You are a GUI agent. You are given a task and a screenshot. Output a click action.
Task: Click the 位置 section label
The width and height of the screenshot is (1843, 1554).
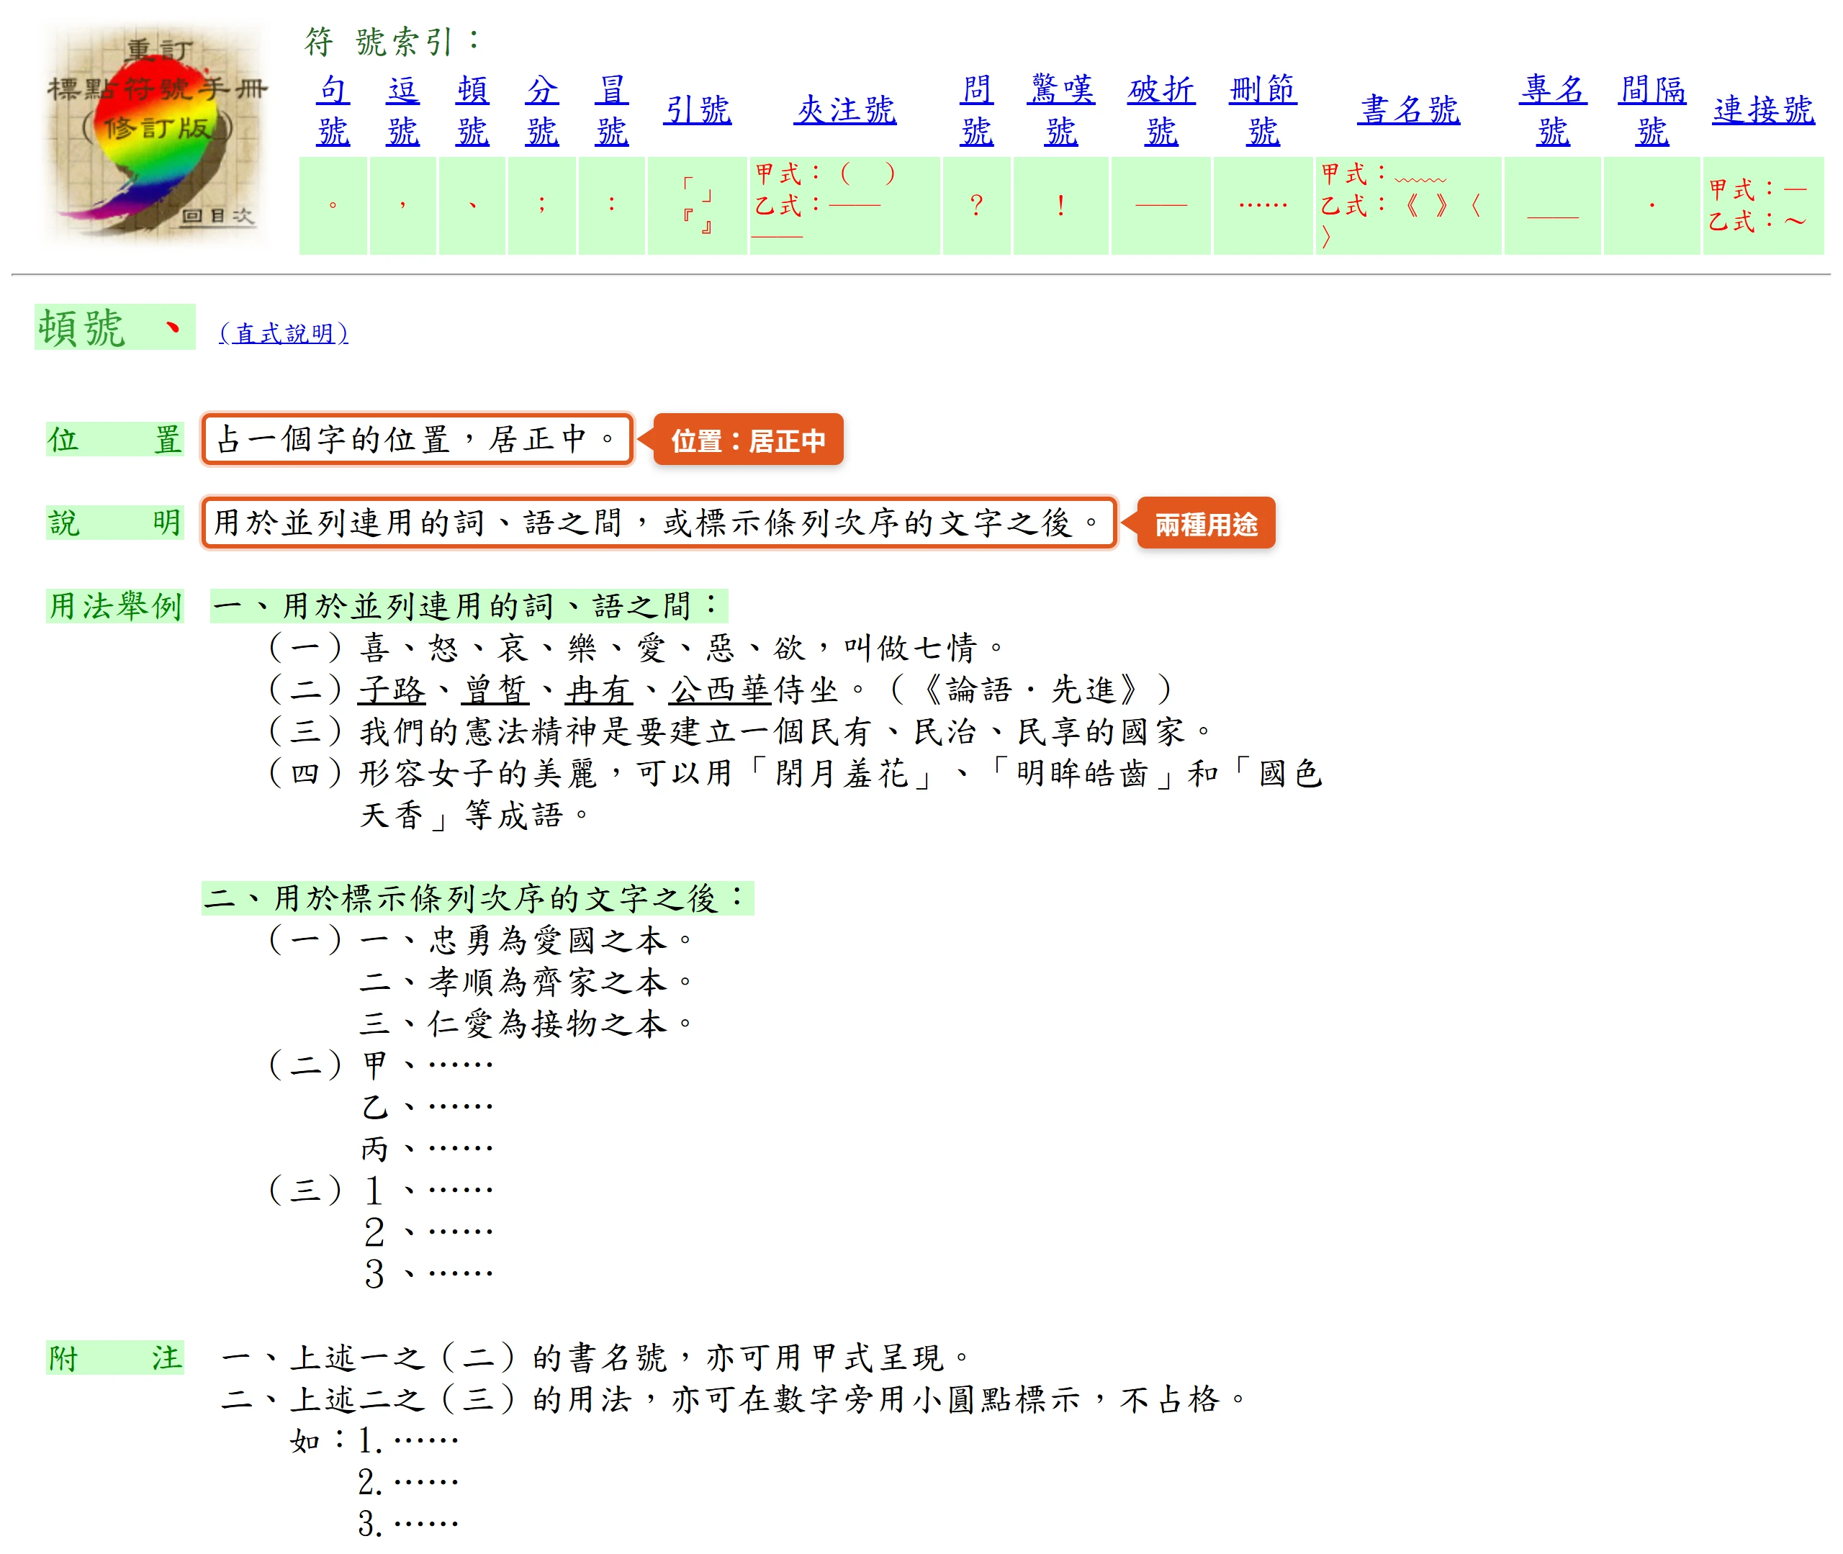click(115, 439)
